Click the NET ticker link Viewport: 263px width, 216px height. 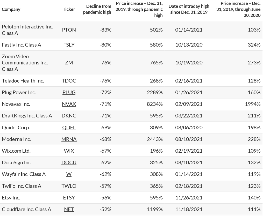pos(69,209)
